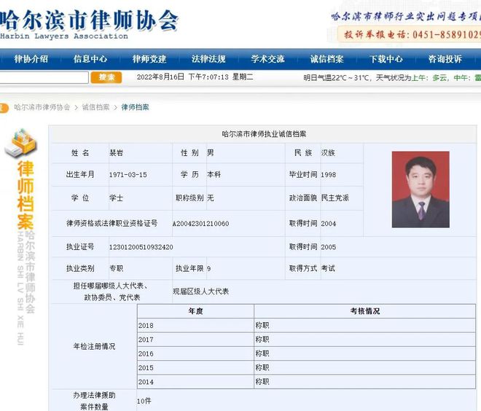Viewport: 481px width, 411px height.
Task: Click the 民主党派 political status value
Action: tap(335, 197)
